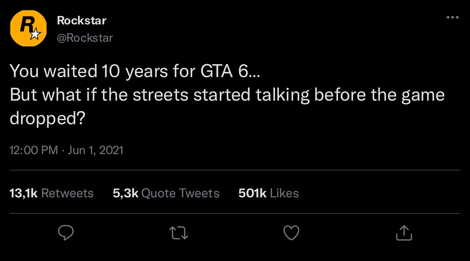Open the Rockstar display name profile link
Screen dimensions: 470x261
click(82, 20)
